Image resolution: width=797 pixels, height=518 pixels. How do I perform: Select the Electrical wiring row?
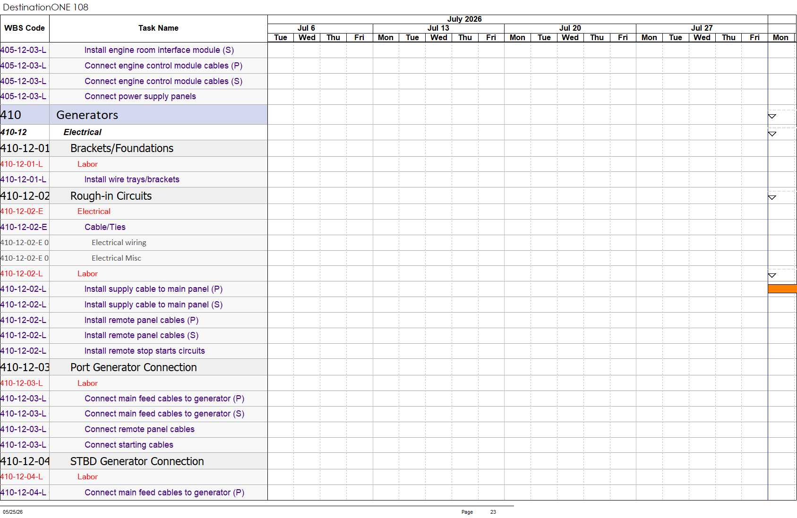coord(134,243)
